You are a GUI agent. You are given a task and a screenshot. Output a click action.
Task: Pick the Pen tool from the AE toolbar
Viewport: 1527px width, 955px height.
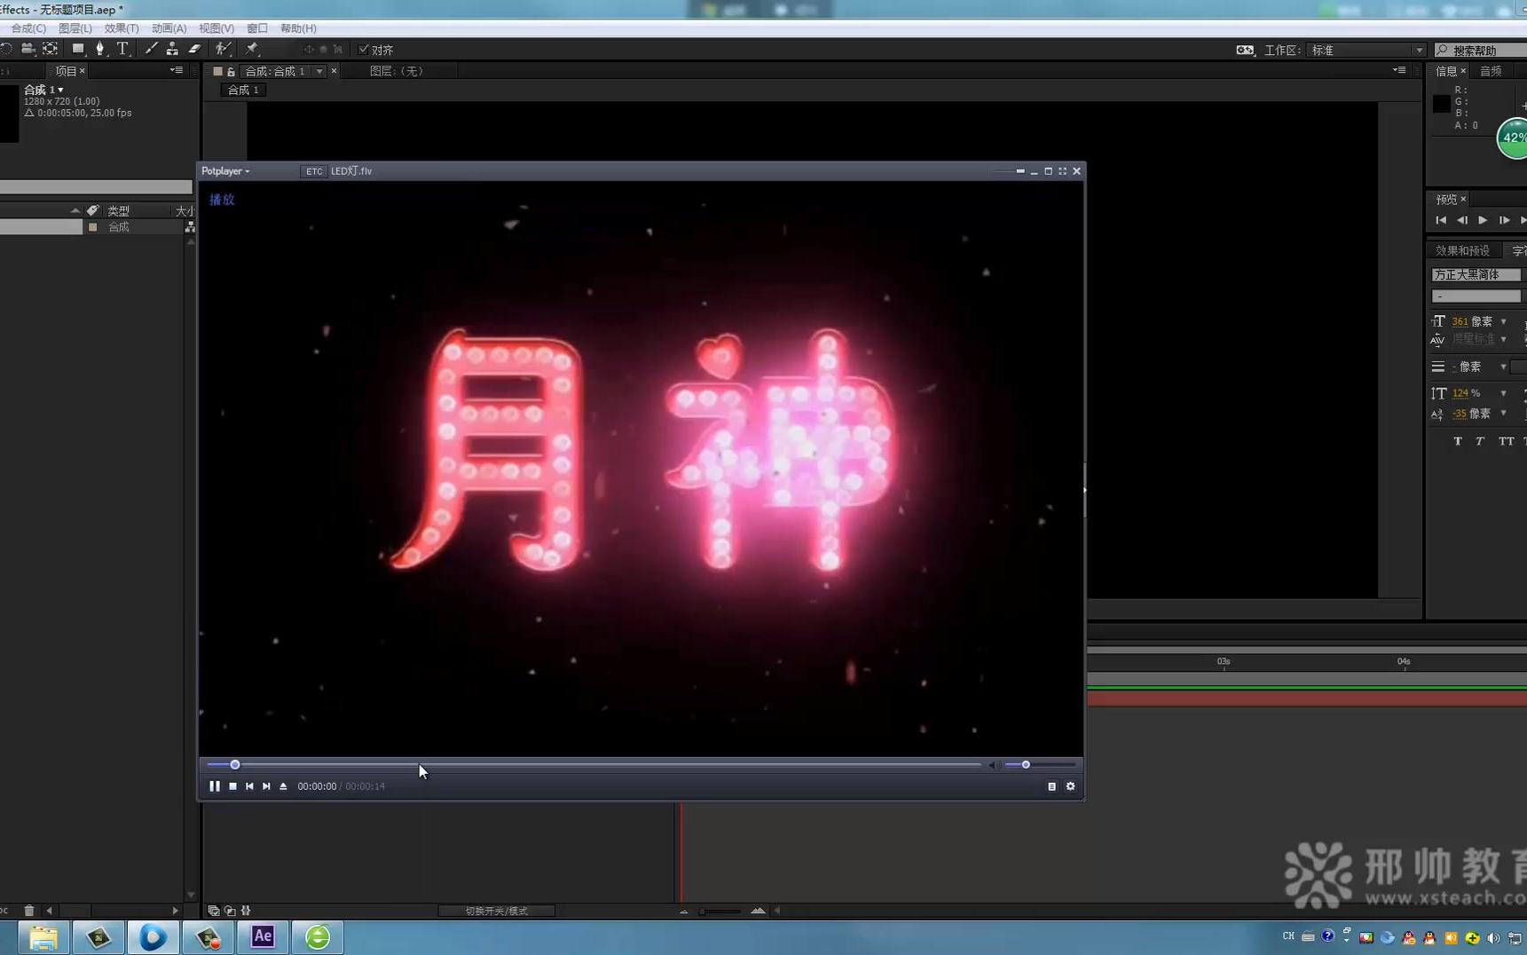99,49
